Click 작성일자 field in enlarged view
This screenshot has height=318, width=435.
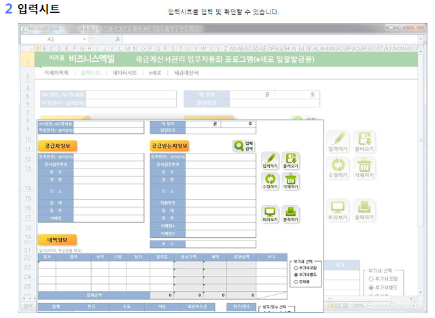109,130
